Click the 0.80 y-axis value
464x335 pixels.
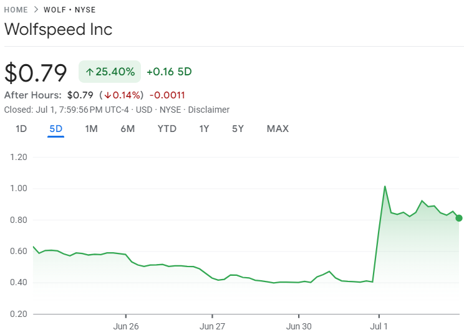click(x=19, y=220)
